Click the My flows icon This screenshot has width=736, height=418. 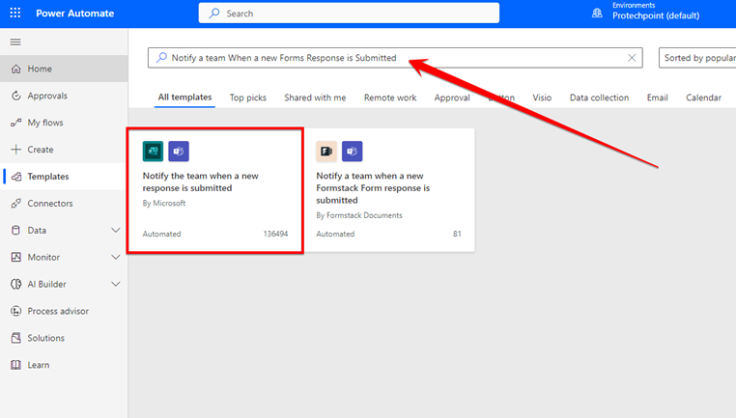point(16,123)
